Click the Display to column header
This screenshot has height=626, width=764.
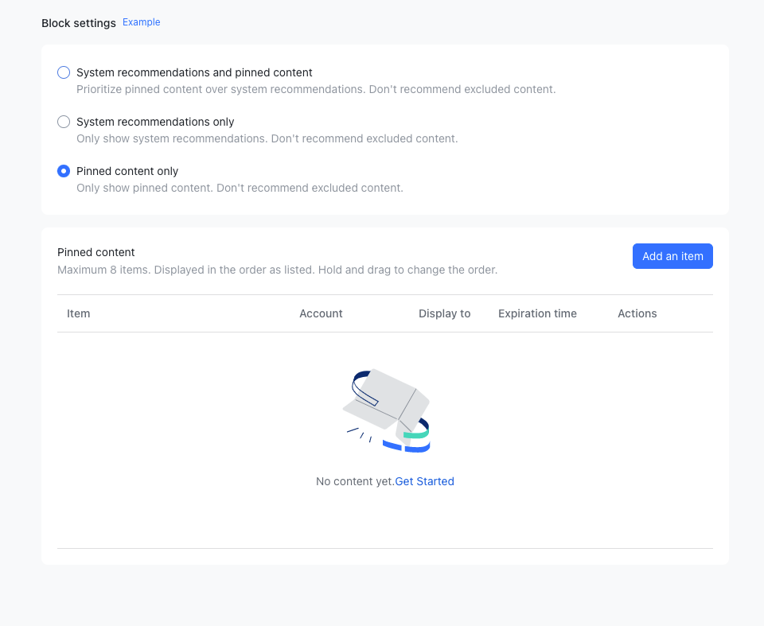444,313
